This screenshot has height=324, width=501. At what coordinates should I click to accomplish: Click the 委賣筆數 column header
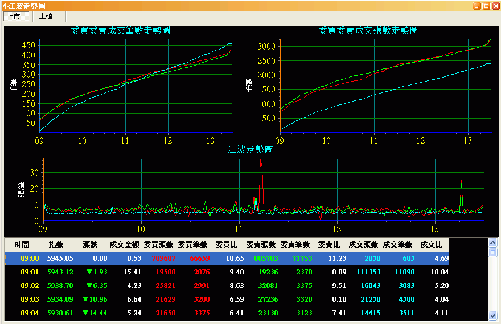[x=295, y=245]
